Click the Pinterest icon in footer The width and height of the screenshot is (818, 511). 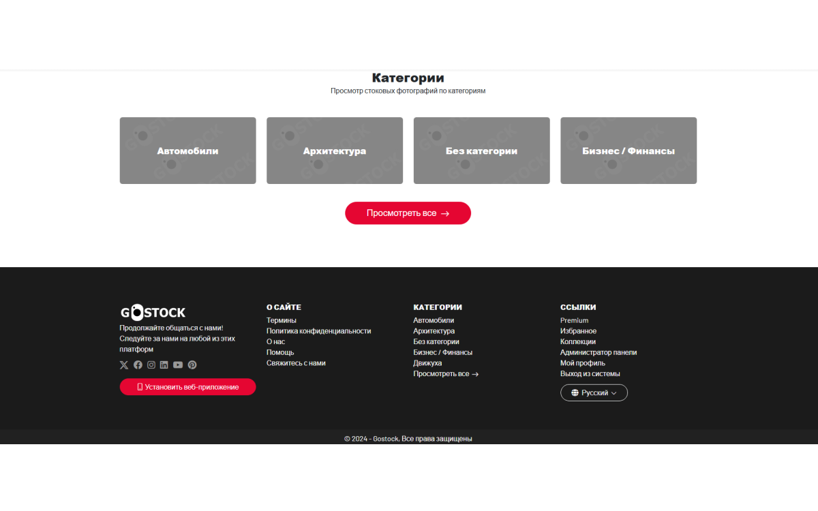click(x=192, y=365)
